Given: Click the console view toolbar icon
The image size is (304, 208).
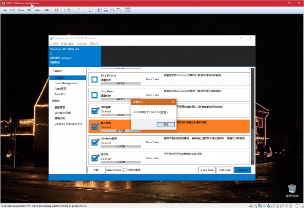Looking at the screenshot, I should click(128, 10).
